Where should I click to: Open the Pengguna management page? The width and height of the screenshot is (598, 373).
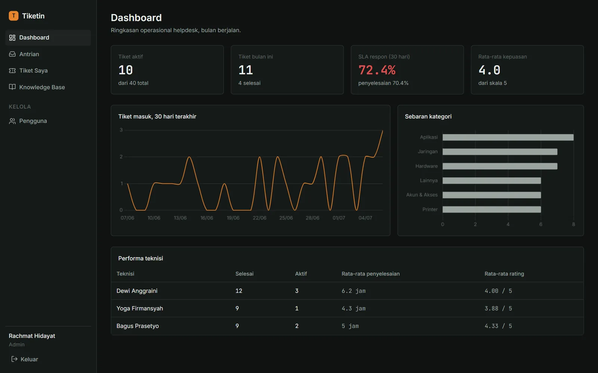[x=48, y=121]
